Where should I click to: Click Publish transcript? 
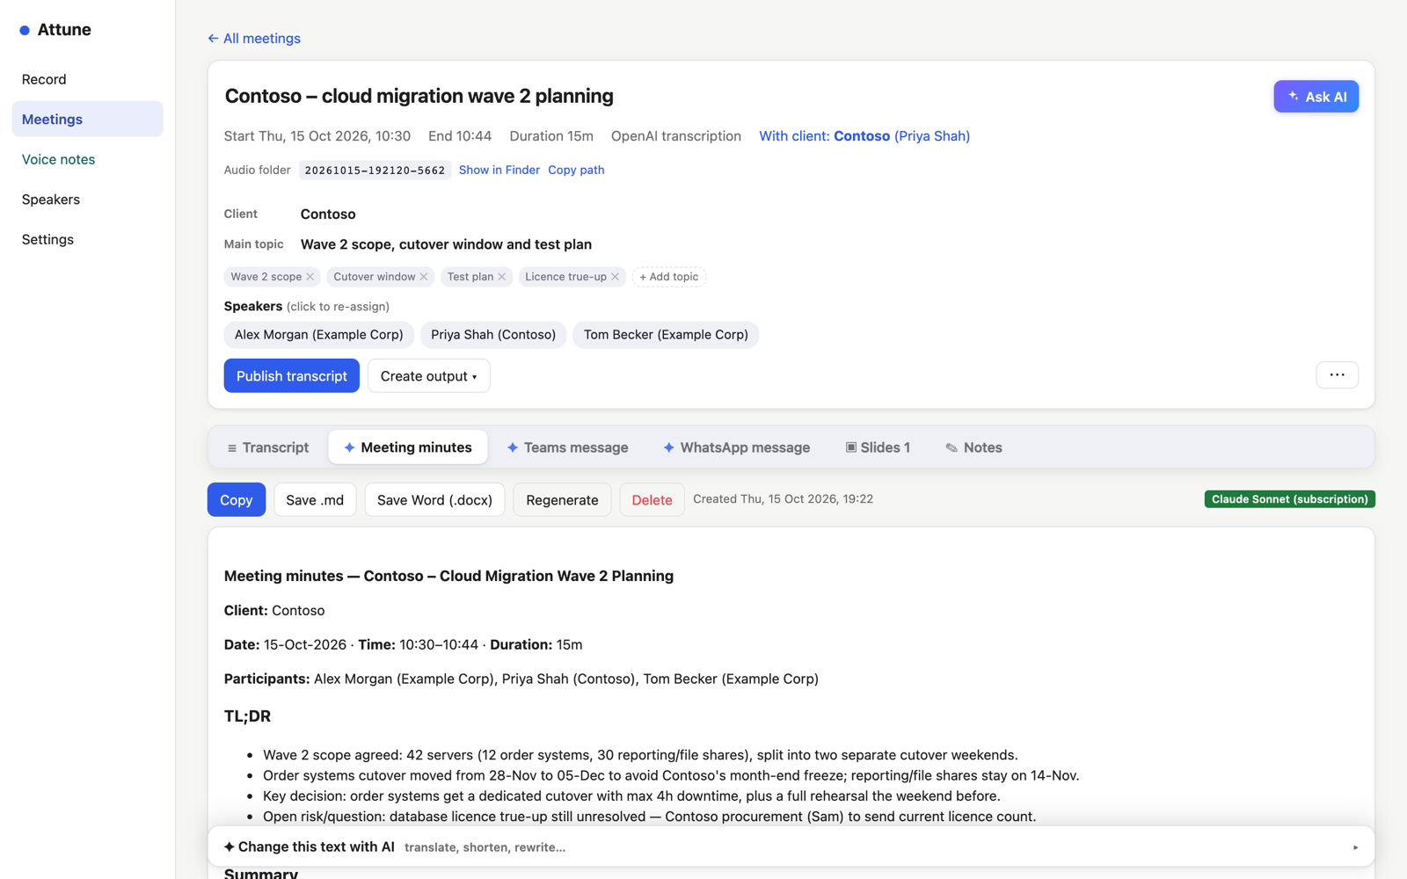click(291, 376)
